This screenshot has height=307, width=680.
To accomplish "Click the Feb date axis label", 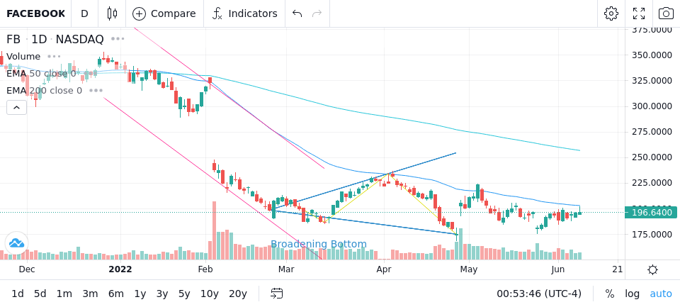I will coord(205,269).
